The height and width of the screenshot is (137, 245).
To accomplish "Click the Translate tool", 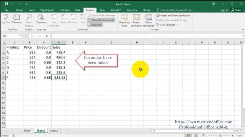I will 41,19.
